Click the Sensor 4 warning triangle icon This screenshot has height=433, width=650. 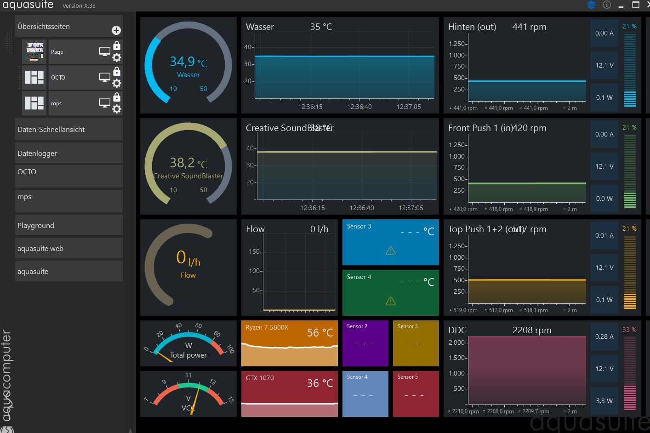click(x=391, y=301)
